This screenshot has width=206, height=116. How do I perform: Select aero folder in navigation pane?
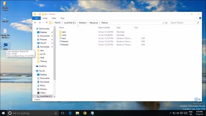click(42, 50)
